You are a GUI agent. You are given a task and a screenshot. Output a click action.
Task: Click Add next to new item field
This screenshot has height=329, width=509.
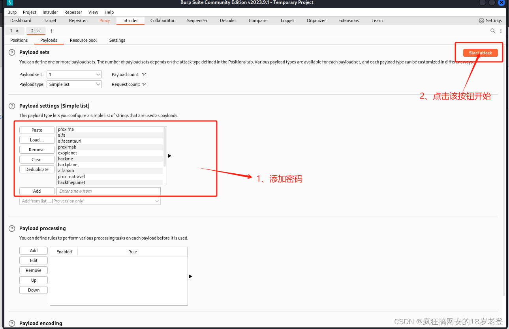point(37,191)
